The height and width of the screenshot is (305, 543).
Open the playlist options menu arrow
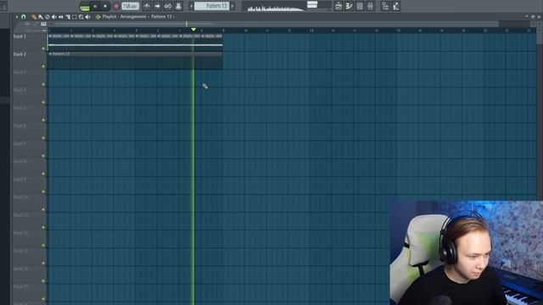click(17, 17)
